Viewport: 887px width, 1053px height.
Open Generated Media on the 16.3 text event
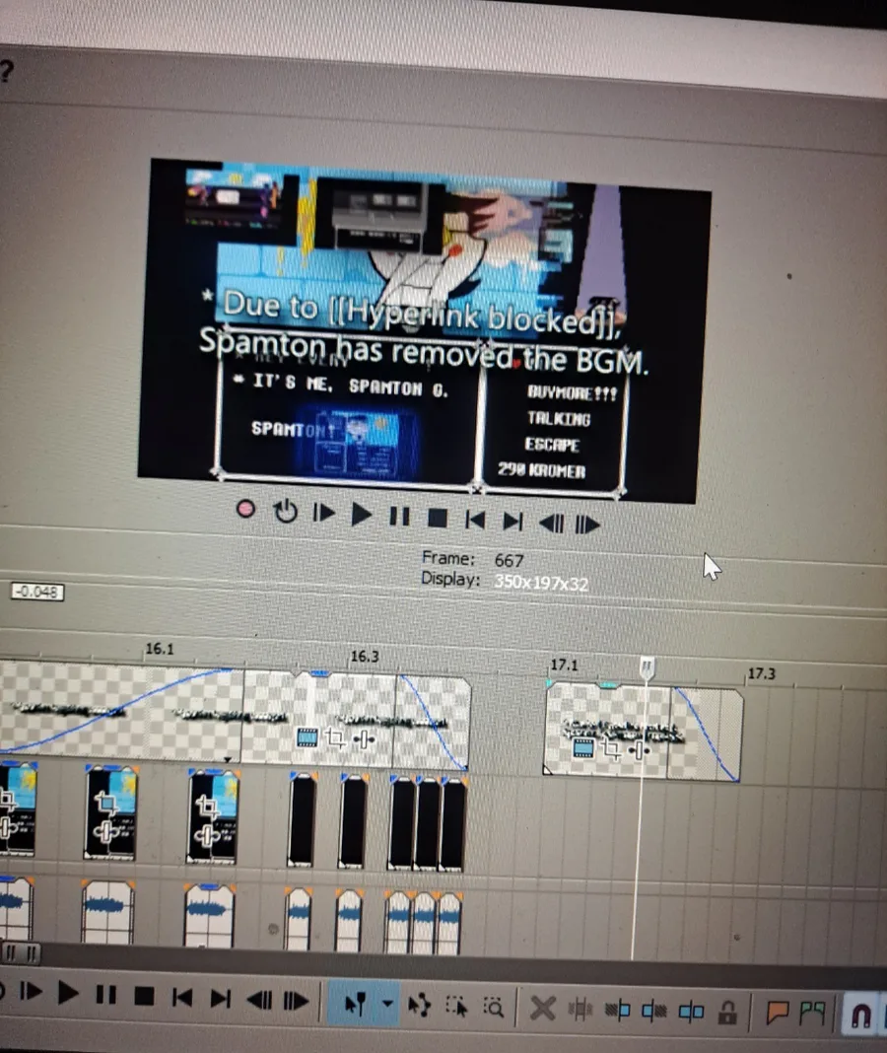[307, 737]
